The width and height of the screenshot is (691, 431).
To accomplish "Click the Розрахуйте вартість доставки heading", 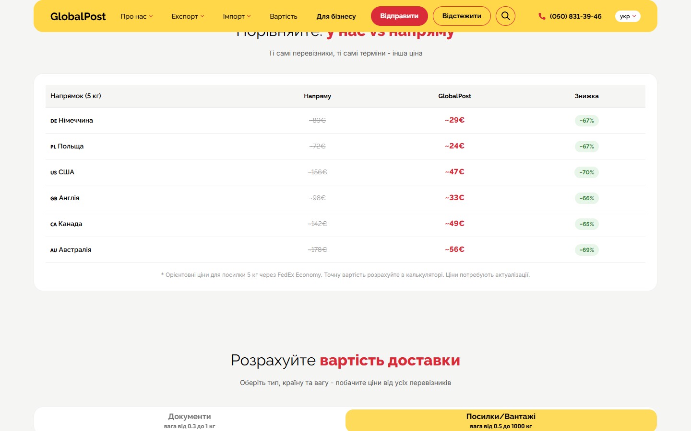I will pos(345,360).
